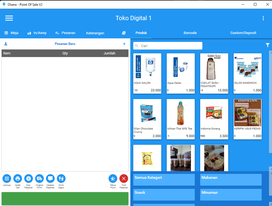This screenshot has height=206, width=272.
Task: Click the Ongkos Kirim truck icon
Action: (x=39, y=179)
